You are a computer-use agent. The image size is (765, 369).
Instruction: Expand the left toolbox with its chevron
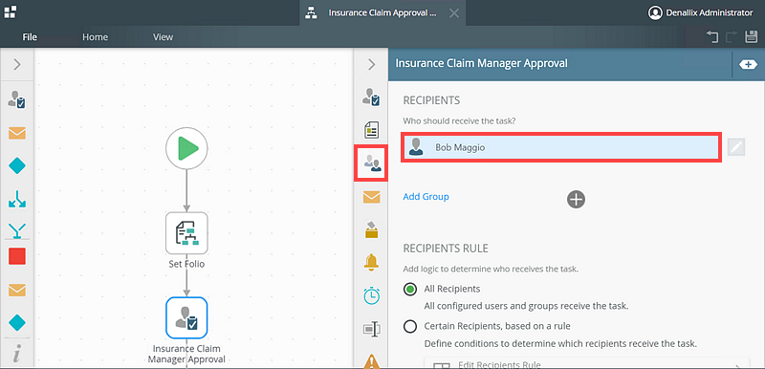click(x=17, y=64)
